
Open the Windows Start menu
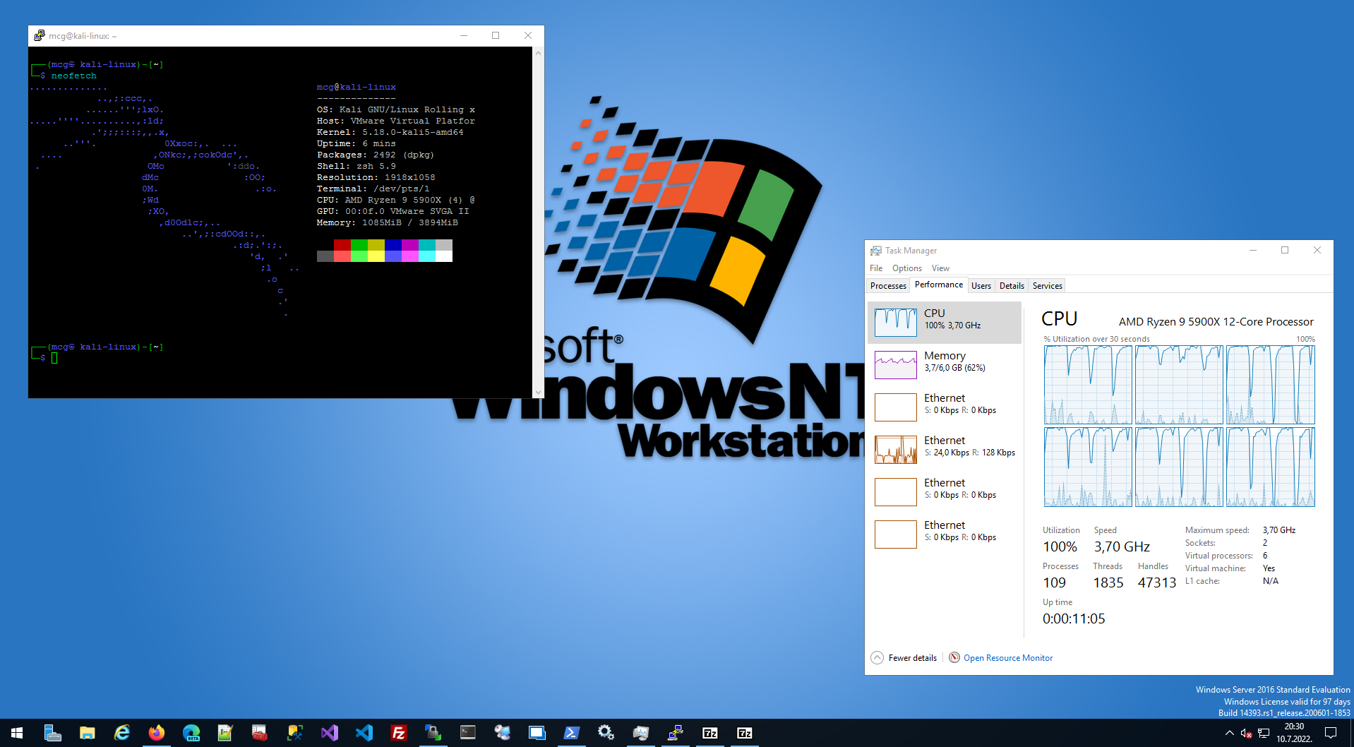tap(17, 733)
